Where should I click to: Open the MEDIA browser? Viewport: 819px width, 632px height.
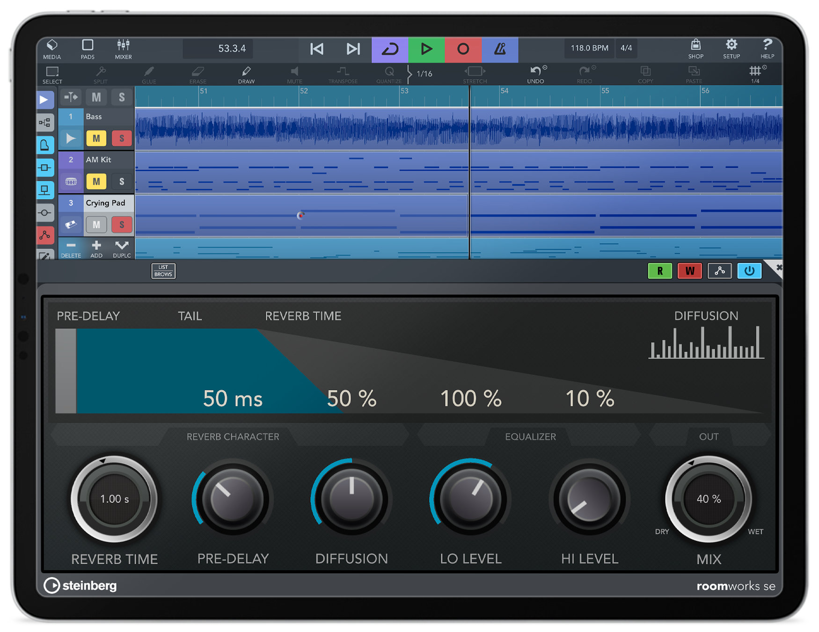click(52, 49)
